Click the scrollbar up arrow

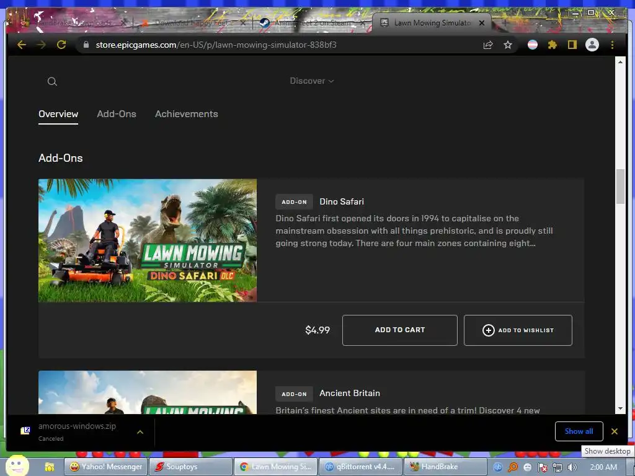[x=620, y=62]
